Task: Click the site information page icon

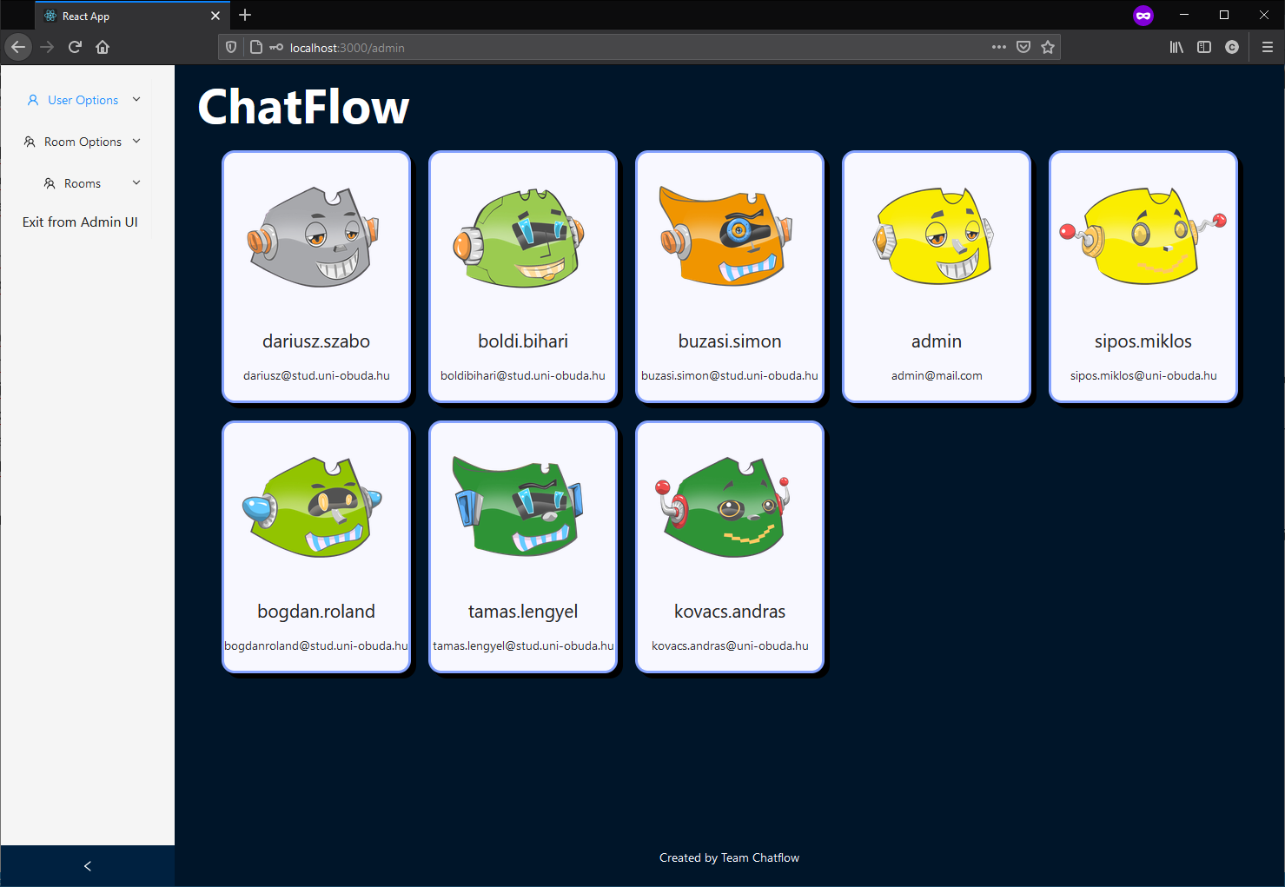Action: pyautogui.click(x=255, y=47)
